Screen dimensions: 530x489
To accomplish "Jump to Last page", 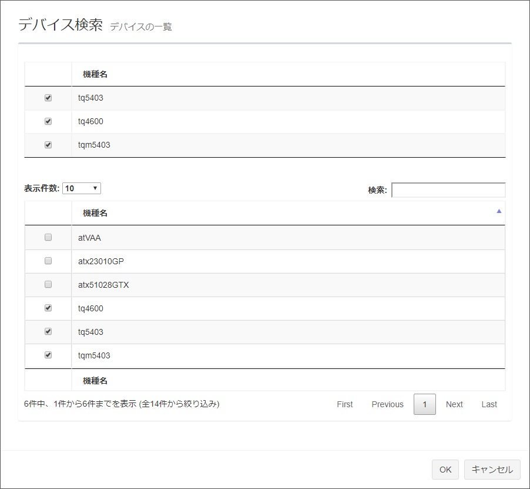I will [x=489, y=404].
